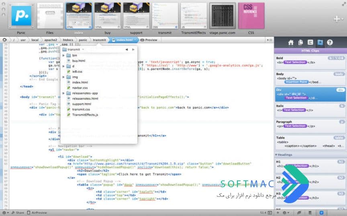The width and height of the screenshot is (347, 216).
Task: Click the leaf icon in clips footer
Action: coord(299,213)
